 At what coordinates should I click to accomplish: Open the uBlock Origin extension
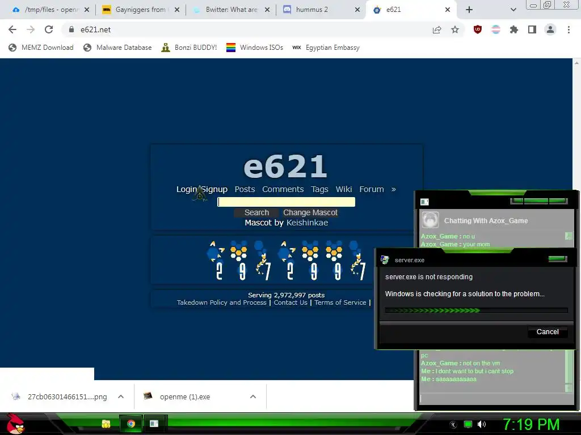478,29
